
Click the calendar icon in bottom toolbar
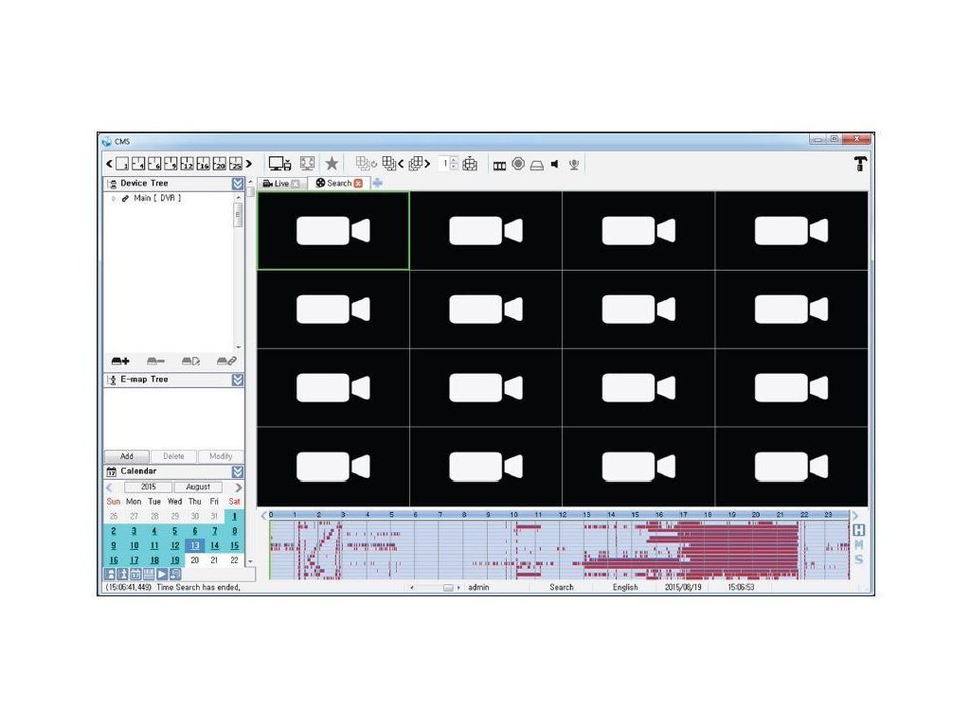tap(135, 575)
